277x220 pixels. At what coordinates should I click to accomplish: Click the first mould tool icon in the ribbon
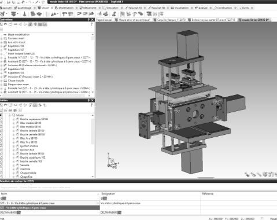pos(3,14)
